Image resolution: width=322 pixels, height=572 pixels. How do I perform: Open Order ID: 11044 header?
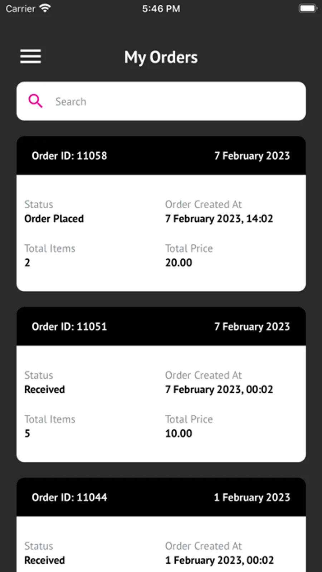pos(161,497)
